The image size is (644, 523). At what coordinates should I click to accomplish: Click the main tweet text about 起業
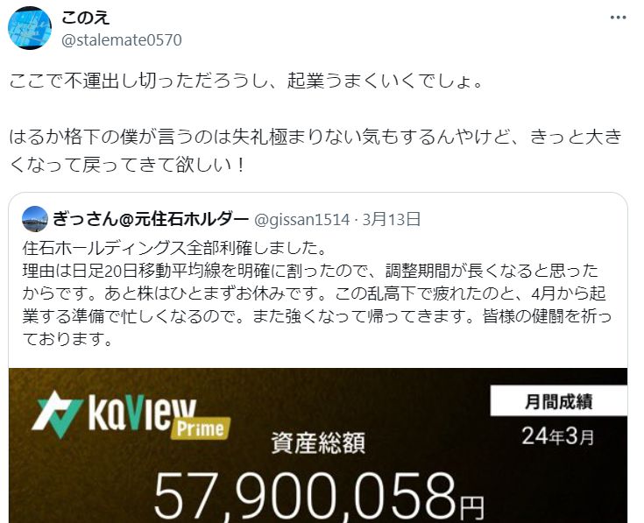(x=245, y=81)
